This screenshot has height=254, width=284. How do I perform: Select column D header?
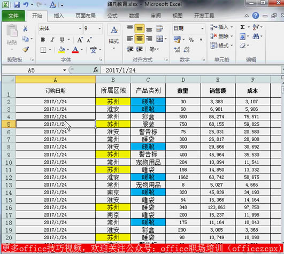coord(183,80)
